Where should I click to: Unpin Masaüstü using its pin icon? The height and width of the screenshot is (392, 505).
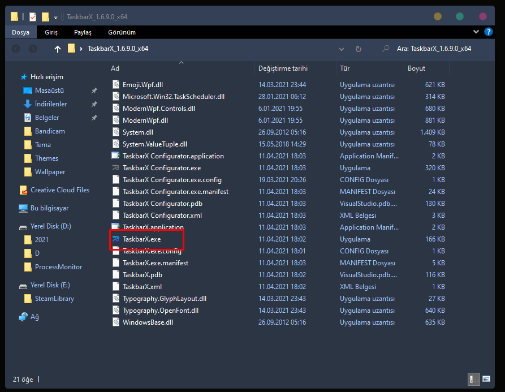tap(94, 91)
